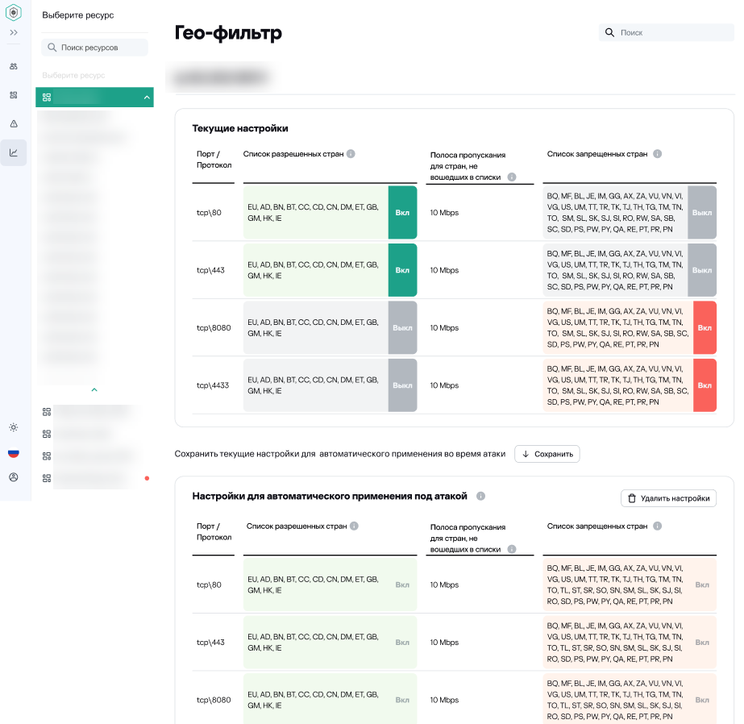This screenshot has height=724, width=744.
Task: Click 'Удалить настройки' button
Action: (668, 498)
